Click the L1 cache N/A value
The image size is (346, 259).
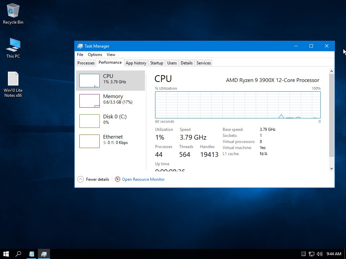264,154
